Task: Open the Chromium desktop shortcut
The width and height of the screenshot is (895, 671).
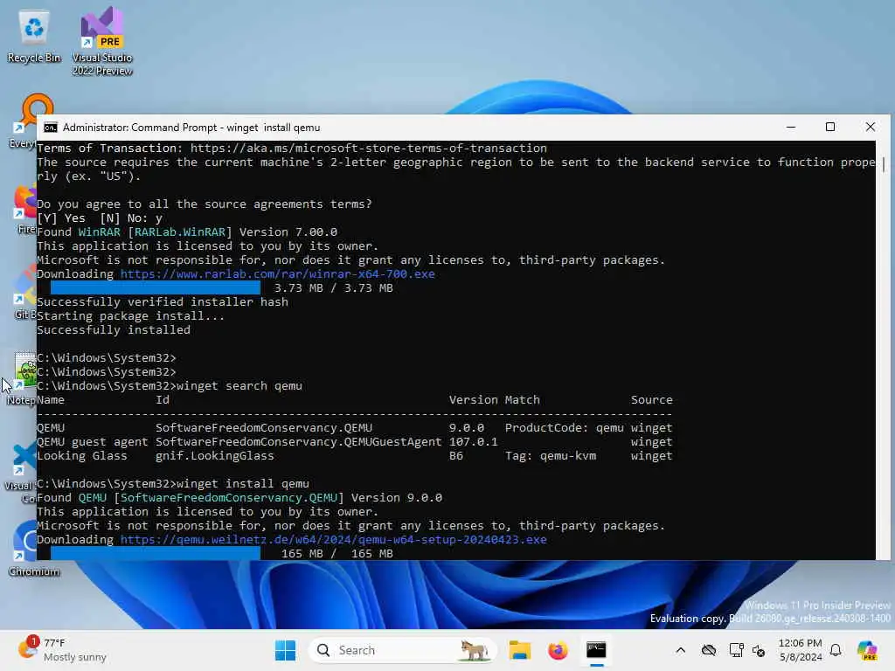Action: [34, 548]
